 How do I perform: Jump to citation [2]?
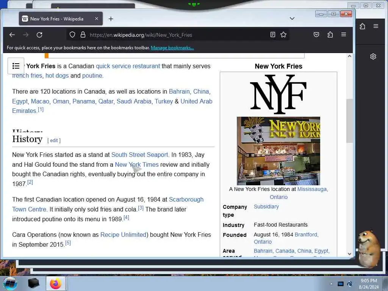30,182
